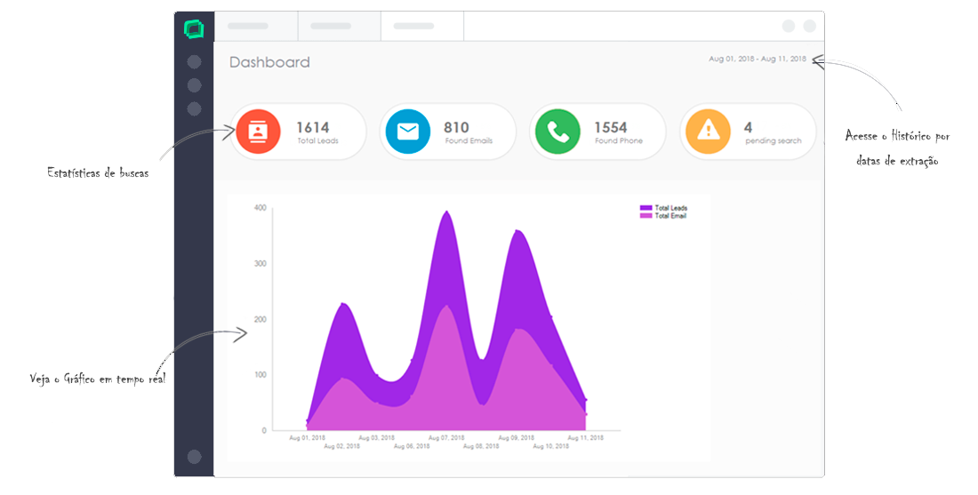Click the red Total Leads contact icon

coord(258,132)
